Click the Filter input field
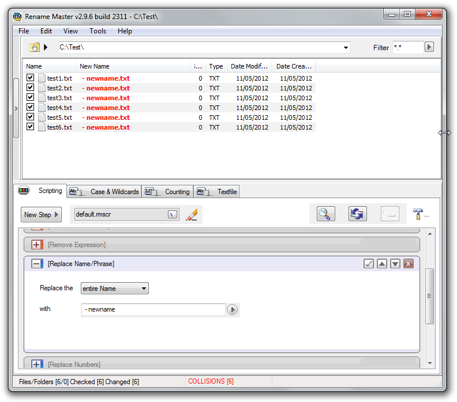The height and width of the screenshot is (402, 457). [x=408, y=47]
